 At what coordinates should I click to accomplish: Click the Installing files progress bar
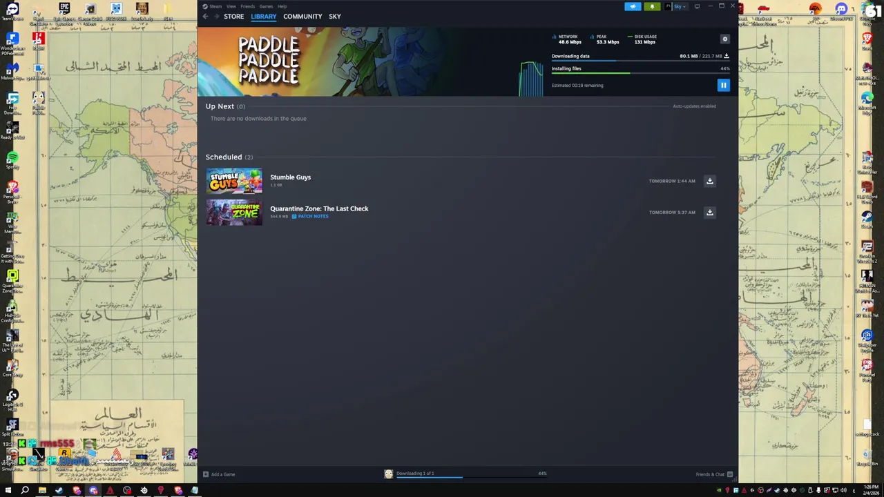tap(640, 73)
